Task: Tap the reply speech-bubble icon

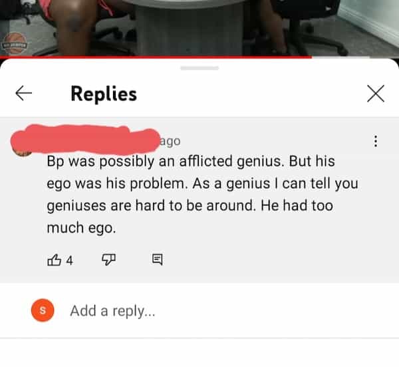Action: [157, 259]
